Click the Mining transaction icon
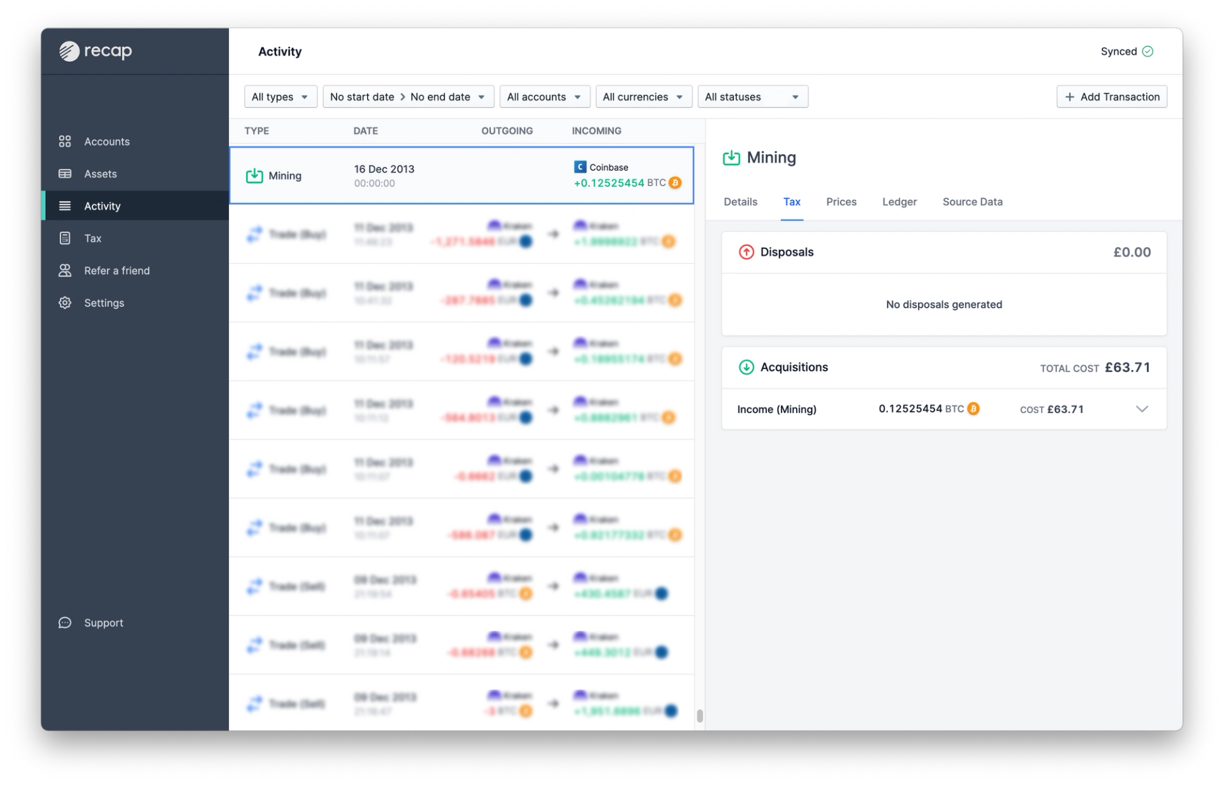1224x785 pixels. [x=253, y=175]
